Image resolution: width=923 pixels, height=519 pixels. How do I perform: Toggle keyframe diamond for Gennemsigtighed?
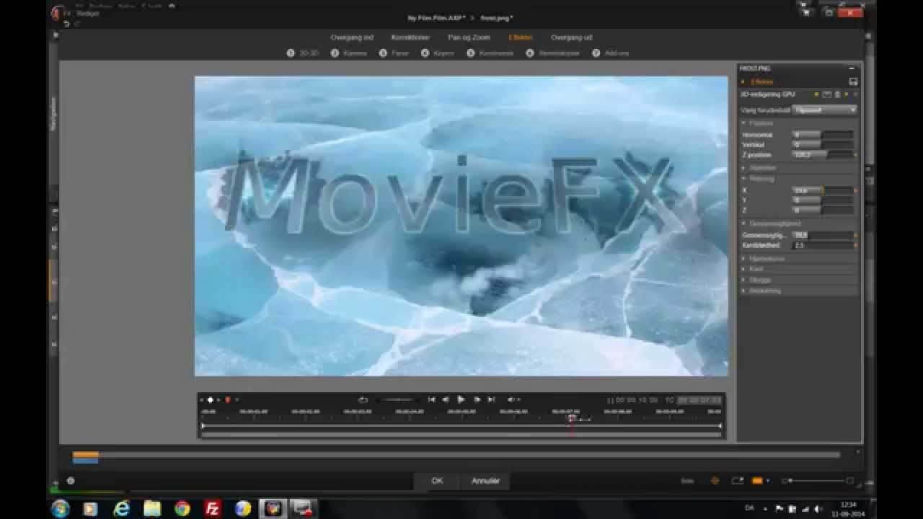tap(856, 235)
